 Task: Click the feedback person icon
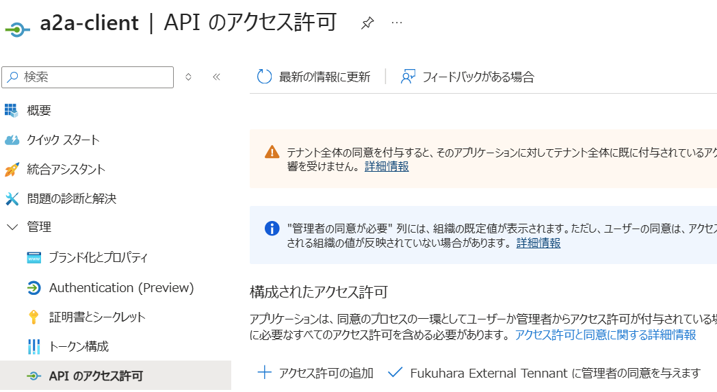408,77
